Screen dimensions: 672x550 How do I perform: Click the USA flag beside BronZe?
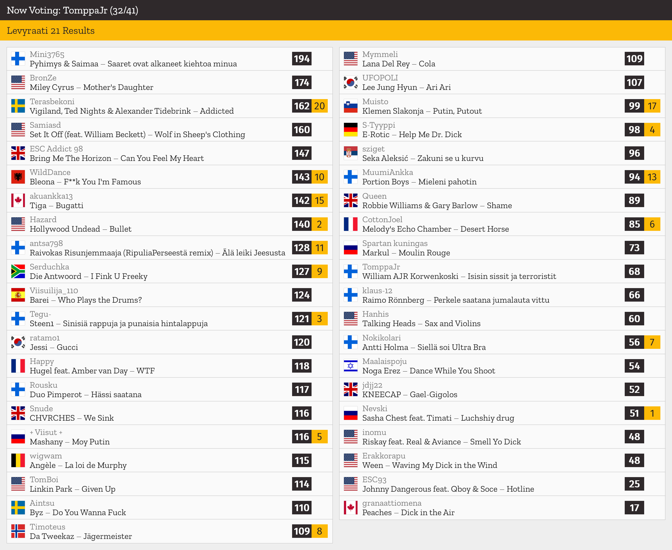point(18,82)
